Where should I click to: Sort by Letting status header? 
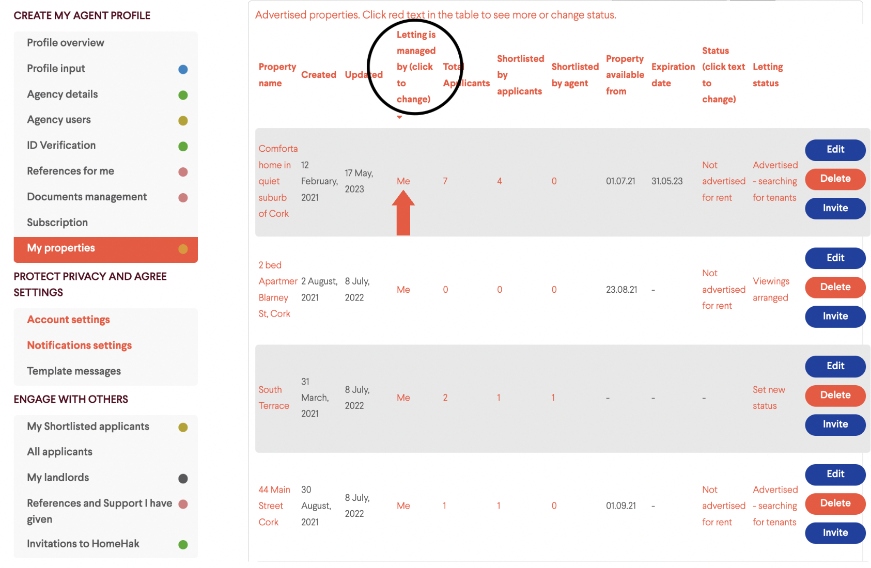pyautogui.click(x=768, y=75)
